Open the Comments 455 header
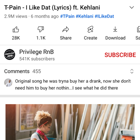Viewport: 140px width, 140px height. 23,71
